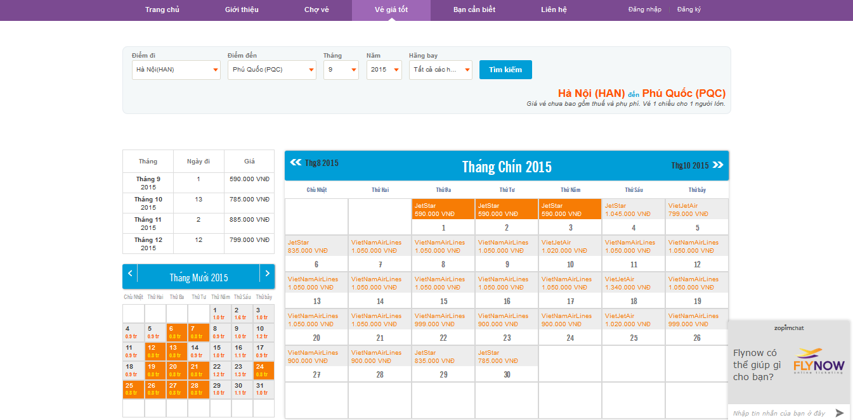853x420 pixels.
Task: Send chat message with arrow icon
Action: coord(840,413)
